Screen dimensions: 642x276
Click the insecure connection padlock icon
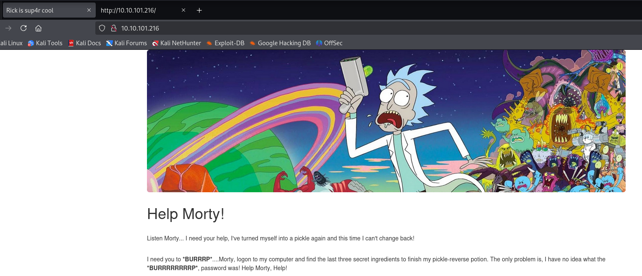click(113, 28)
